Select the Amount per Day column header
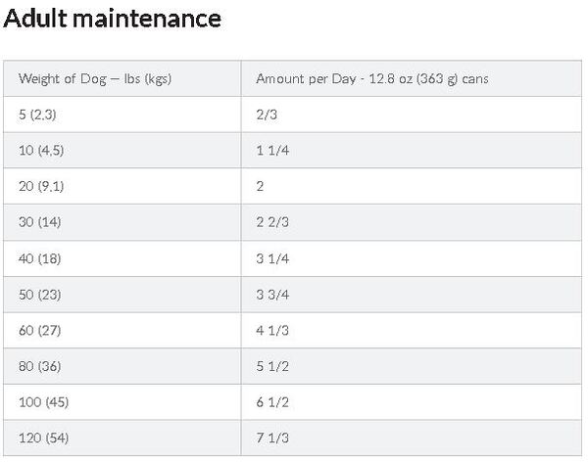The image size is (588, 462). click(412, 78)
